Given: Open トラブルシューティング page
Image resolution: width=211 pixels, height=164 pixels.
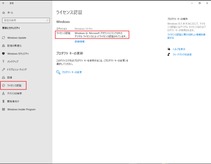Looking at the screenshot, I should (x=17, y=69).
